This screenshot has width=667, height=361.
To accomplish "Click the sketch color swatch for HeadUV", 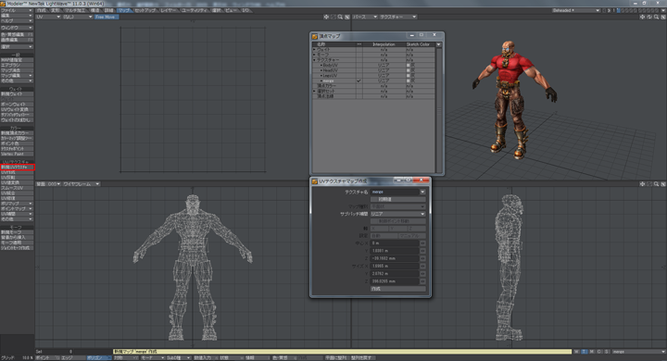I will pyautogui.click(x=409, y=70).
